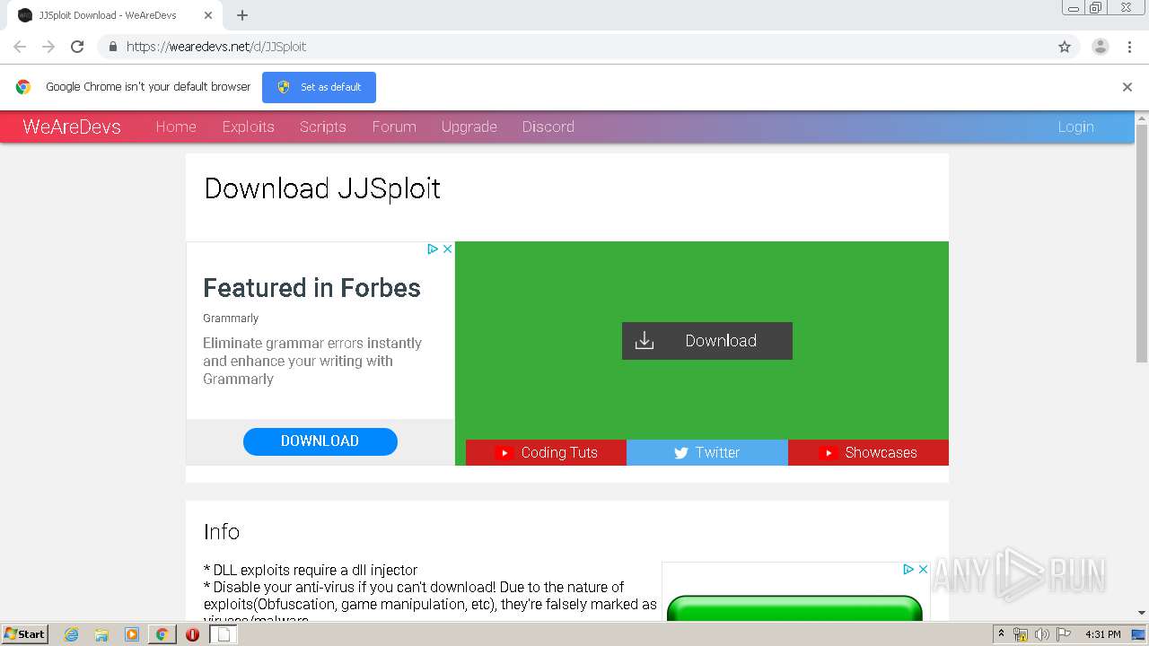Click the taskbar clock 4:31 PM
Image resolution: width=1149 pixels, height=646 pixels.
pos(1102,634)
